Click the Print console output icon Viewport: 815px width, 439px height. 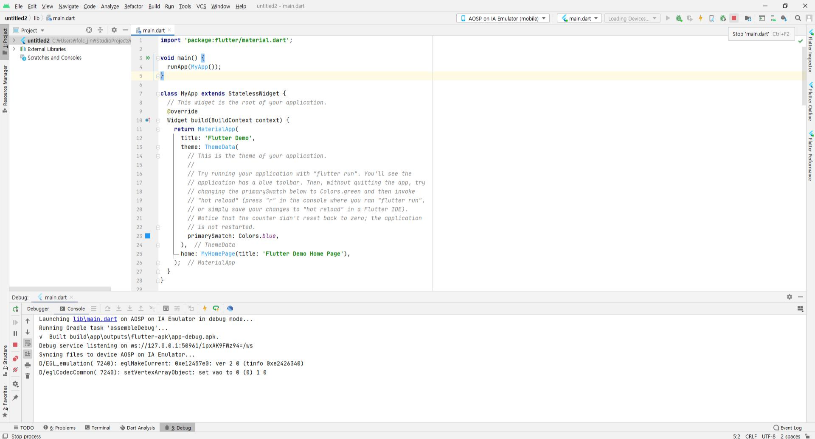coord(28,365)
